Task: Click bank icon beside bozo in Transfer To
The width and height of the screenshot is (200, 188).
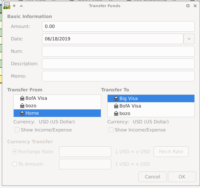Action: click(116, 113)
